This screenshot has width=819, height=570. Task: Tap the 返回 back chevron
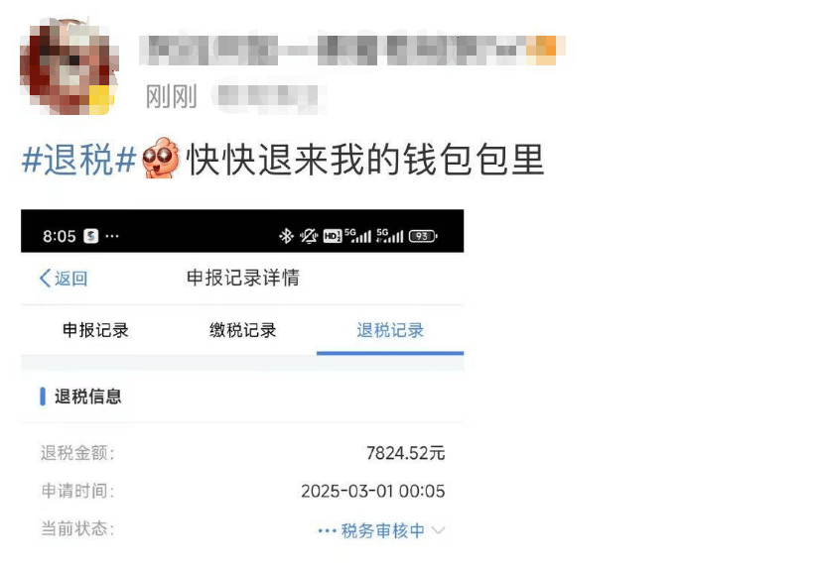tap(45, 278)
